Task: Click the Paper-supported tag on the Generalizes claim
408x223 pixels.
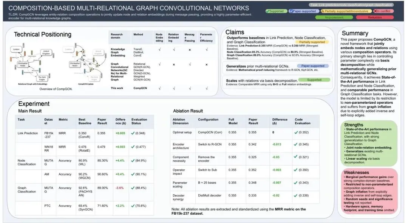Action: (x=313, y=66)
